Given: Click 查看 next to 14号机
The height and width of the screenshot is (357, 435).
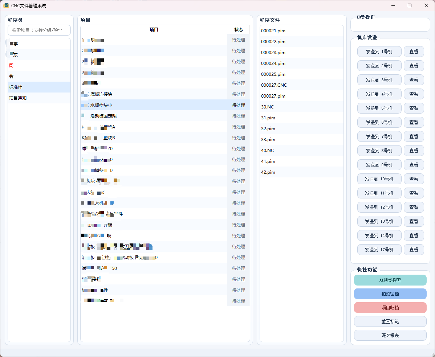Looking at the screenshot, I should 414,235.
